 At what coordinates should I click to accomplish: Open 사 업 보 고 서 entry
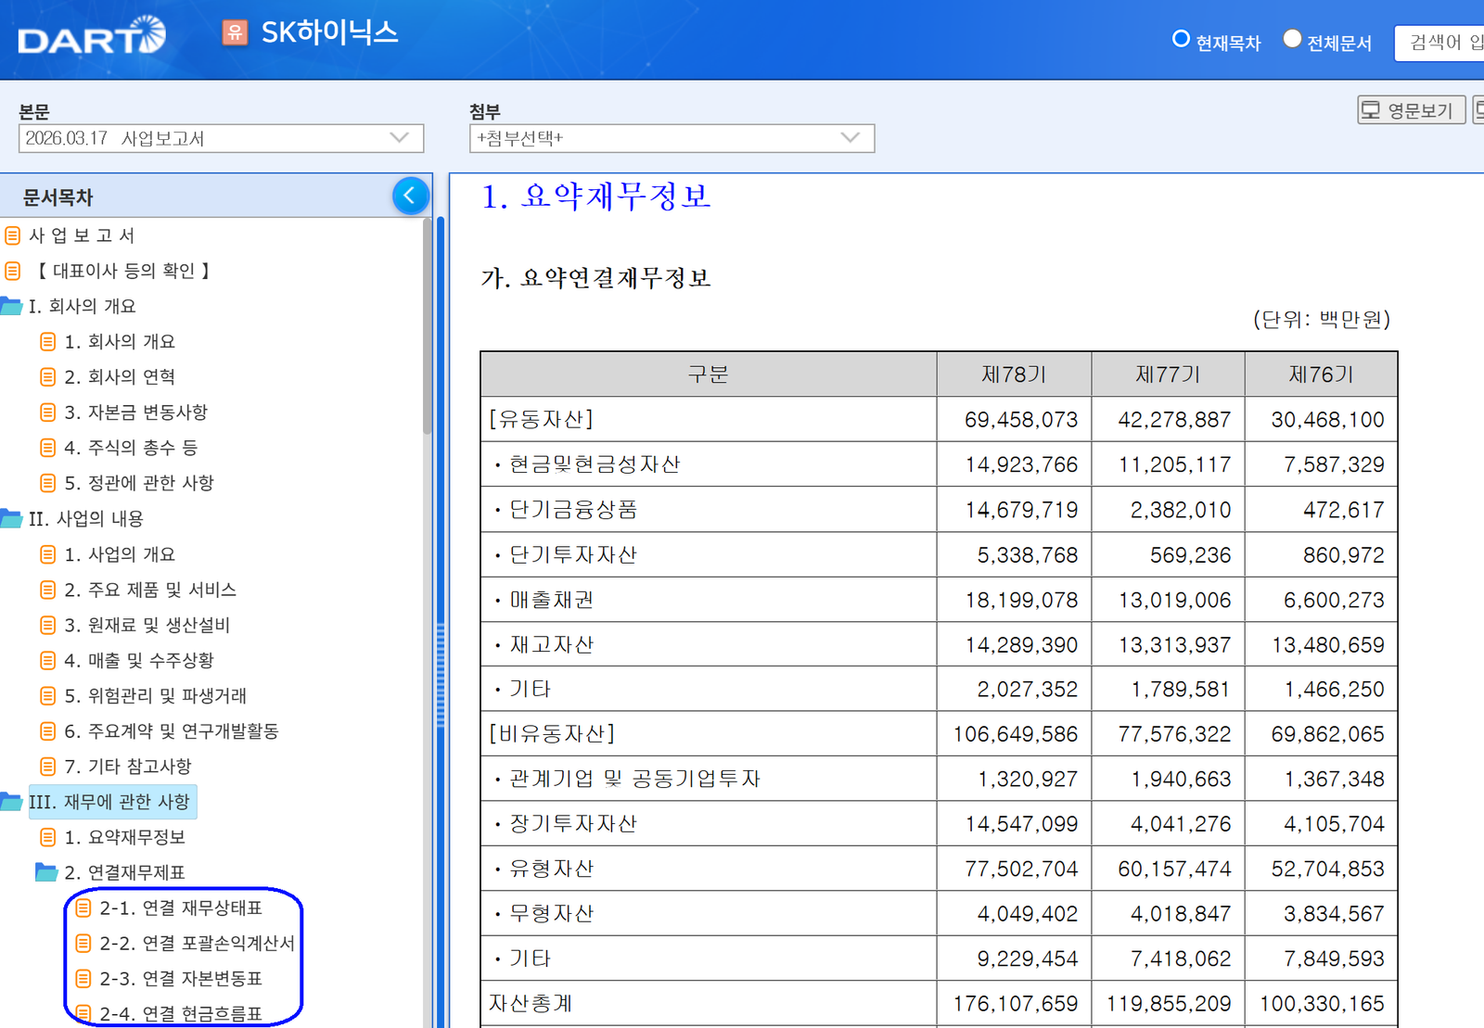(x=82, y=235)
